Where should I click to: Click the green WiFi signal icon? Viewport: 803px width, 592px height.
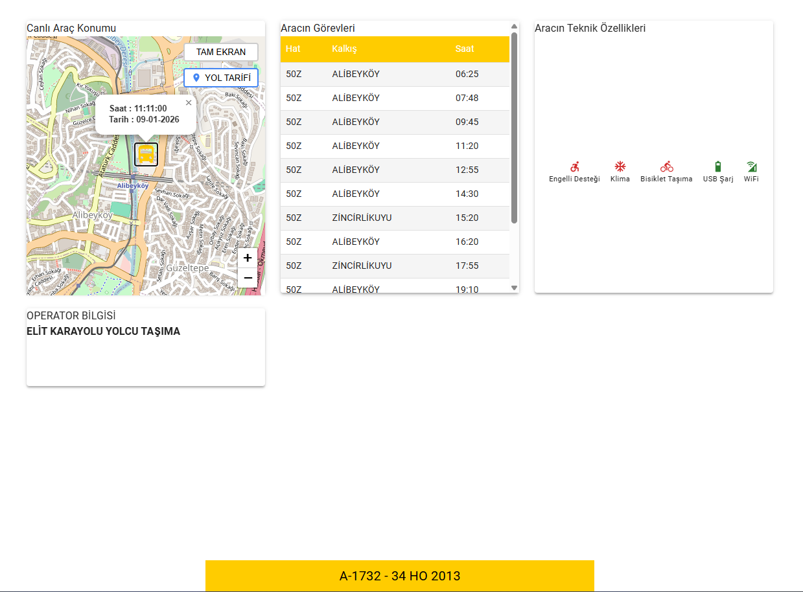tap(751, 166)
